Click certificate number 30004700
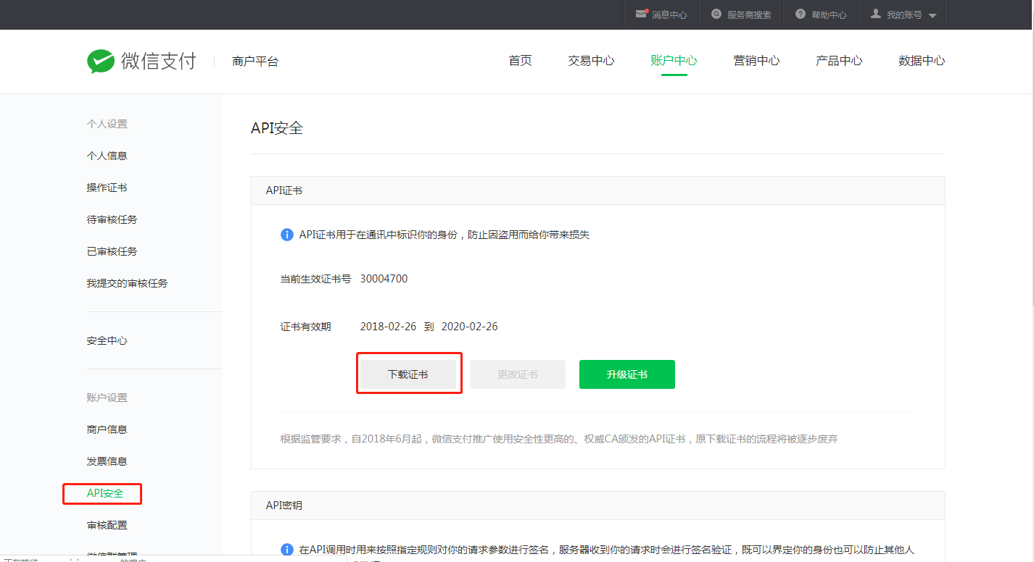 [384, 279]
